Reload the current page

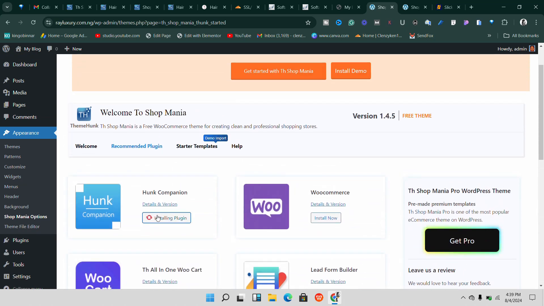click(x=33, y=22)
